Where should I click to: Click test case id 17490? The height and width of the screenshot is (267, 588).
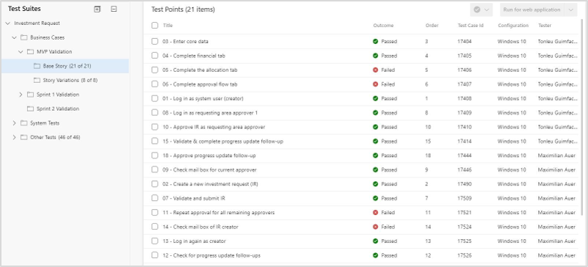point(464,184)
